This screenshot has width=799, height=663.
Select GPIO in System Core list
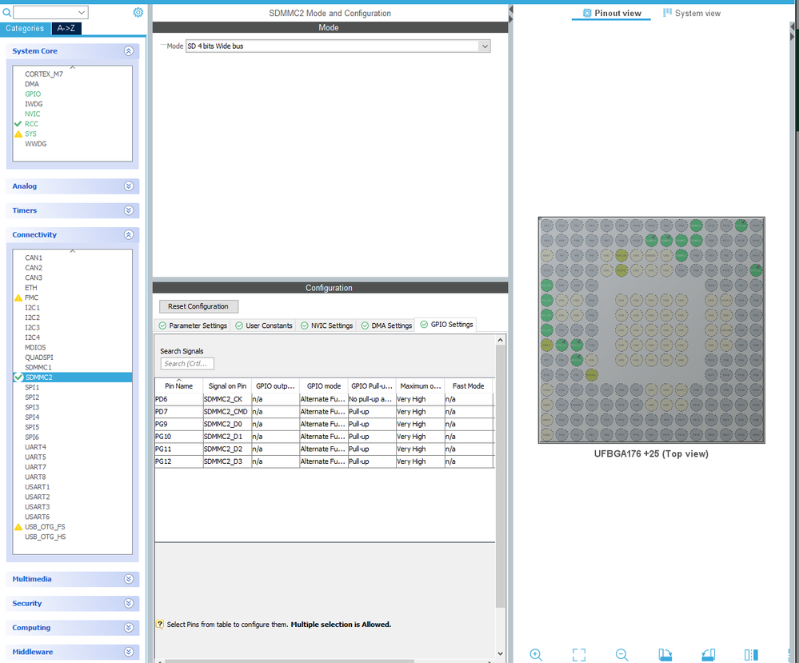(x=33, y=94)
